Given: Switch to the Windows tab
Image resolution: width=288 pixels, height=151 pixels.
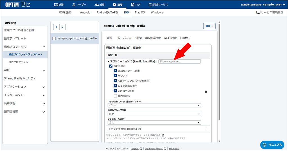Looking at the screenshot, I should pos(157,12).
